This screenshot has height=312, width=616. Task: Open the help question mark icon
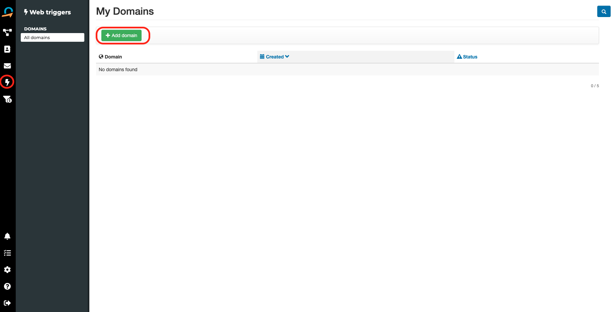point(7,286)
